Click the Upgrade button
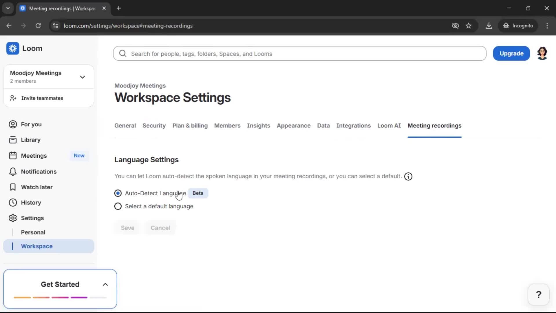This screenshot has height=313, width=556. pos(511,53)
